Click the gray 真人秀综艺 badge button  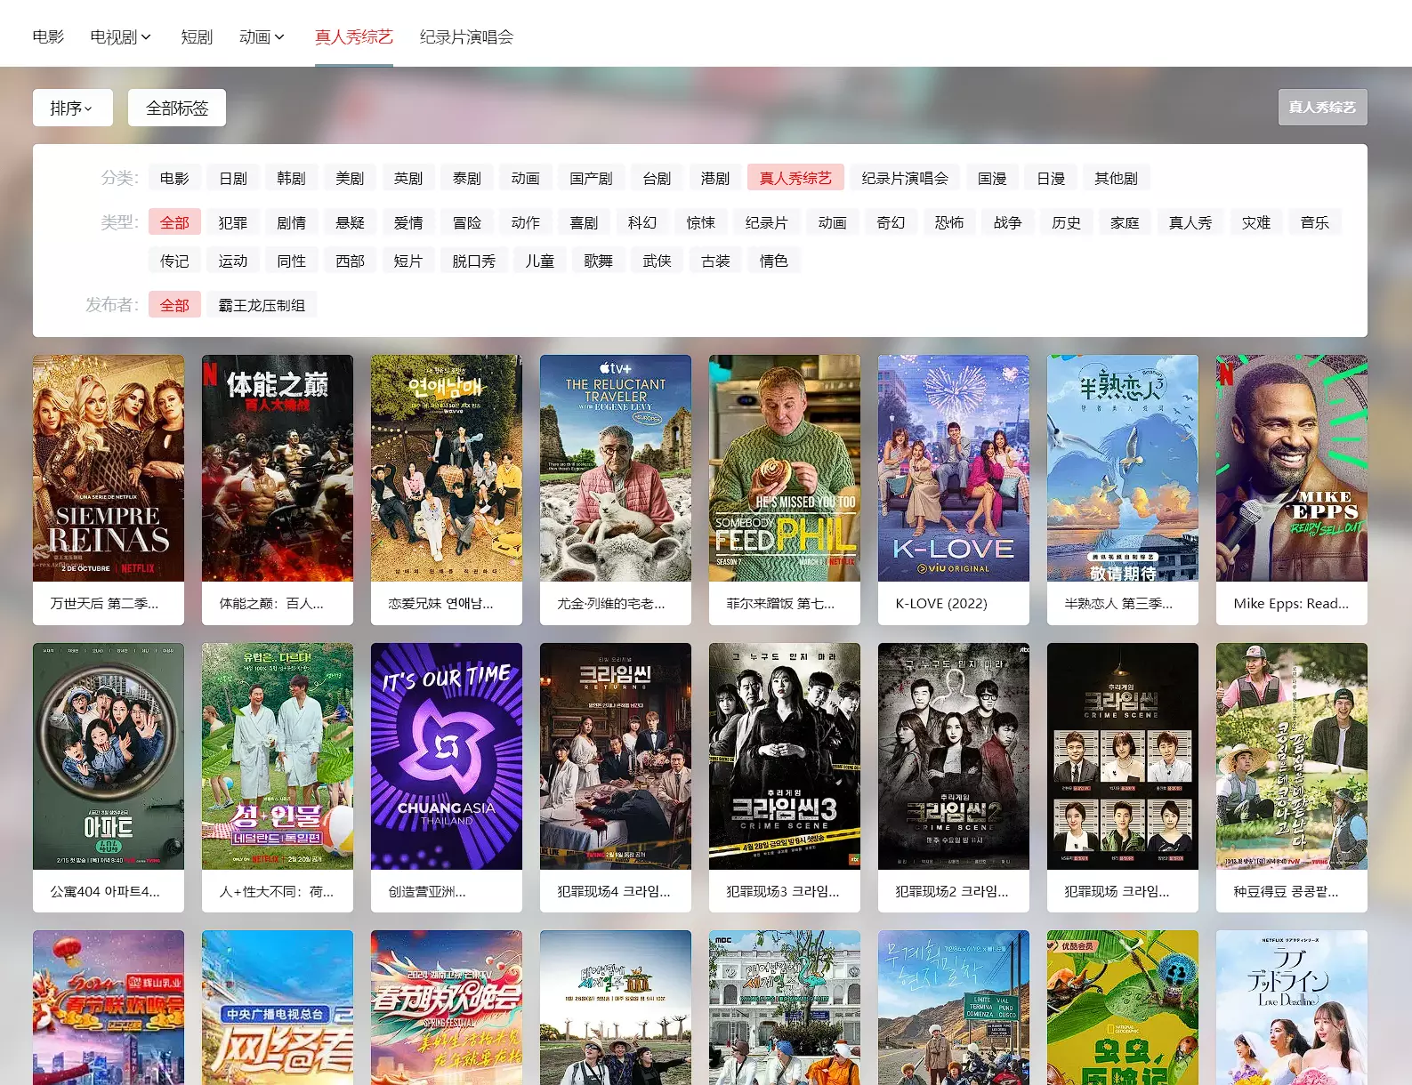[x=1321, y=108]
